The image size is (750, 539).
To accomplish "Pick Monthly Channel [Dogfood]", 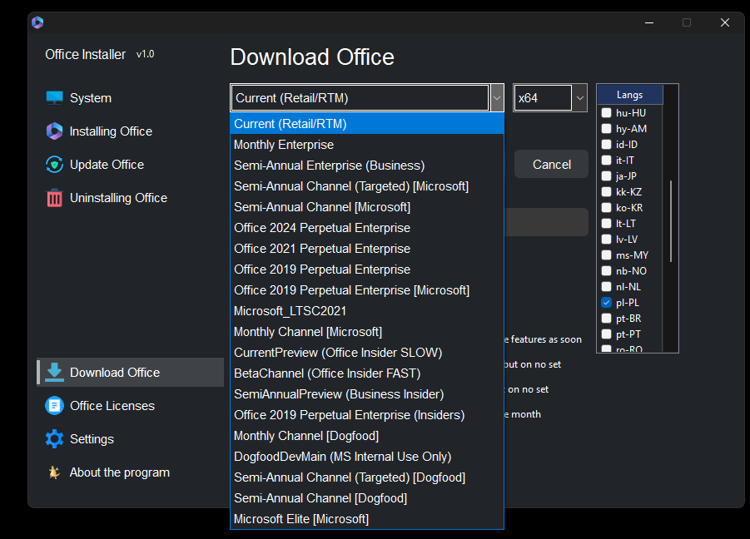I will coord(367,436).
